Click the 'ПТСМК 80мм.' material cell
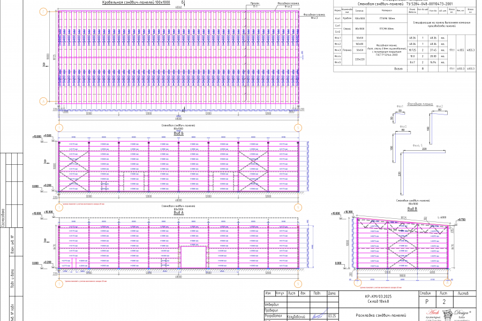482x321 pixels. (387, 28)
